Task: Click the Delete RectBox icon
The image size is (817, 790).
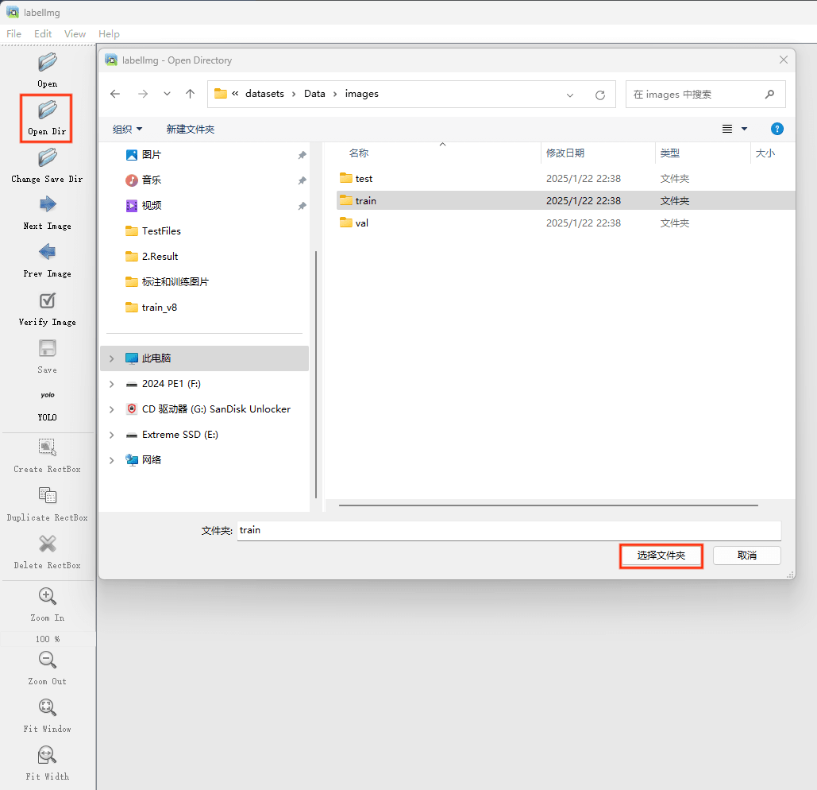Action: pos(48,544)
